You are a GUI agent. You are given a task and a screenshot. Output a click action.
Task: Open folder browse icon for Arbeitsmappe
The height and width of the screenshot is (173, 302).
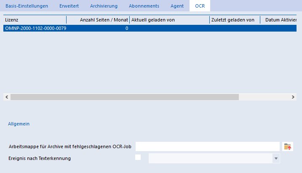tap(288, 146)
